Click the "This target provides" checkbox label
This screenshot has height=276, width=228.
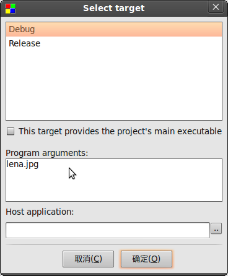click(120, 131)
